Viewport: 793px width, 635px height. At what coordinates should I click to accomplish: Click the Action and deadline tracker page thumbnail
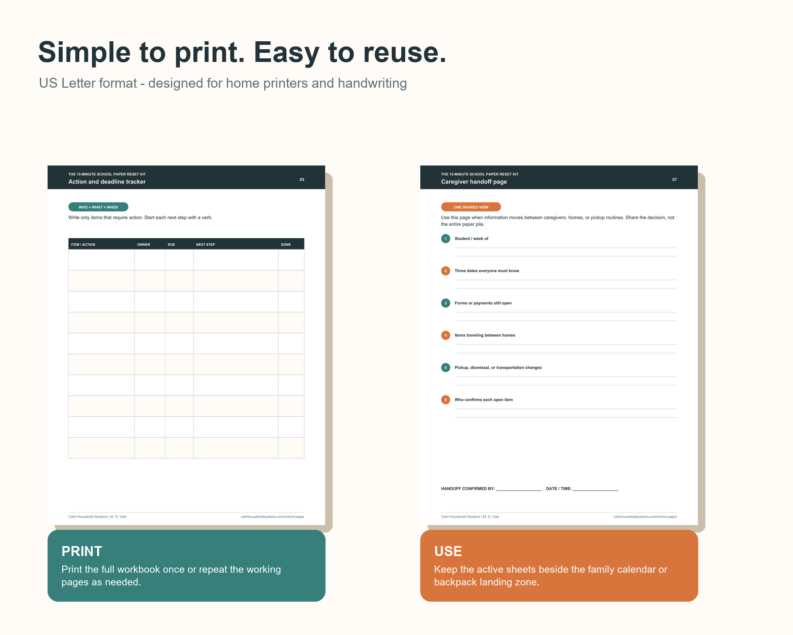coord(186,345)
